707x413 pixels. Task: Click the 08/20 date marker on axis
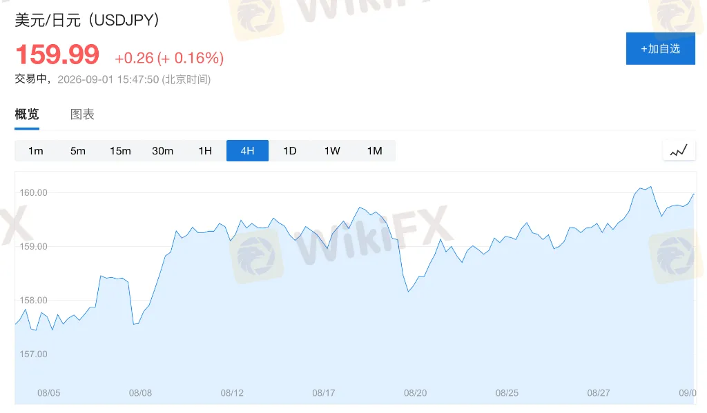click(x=415, y=393)
